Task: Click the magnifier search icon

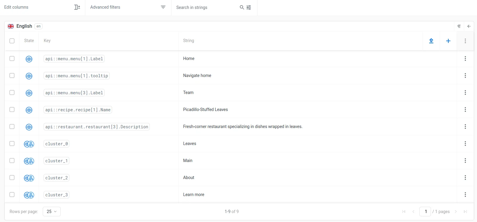Action: click(x=242, y=7)
